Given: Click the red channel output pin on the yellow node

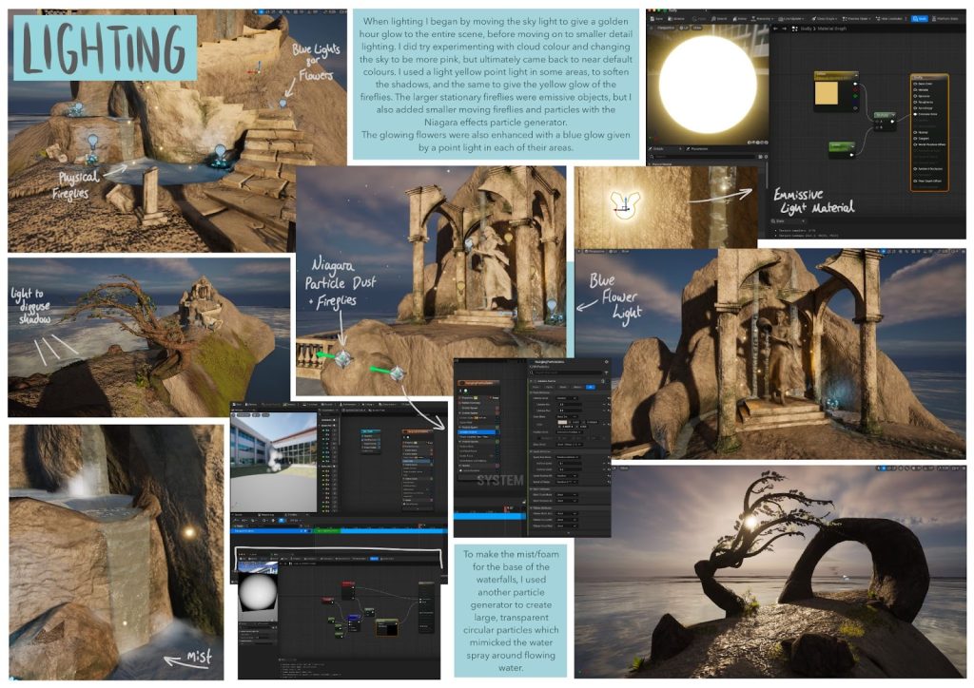Looking at the screenshot, I should (x=855, y=89).
